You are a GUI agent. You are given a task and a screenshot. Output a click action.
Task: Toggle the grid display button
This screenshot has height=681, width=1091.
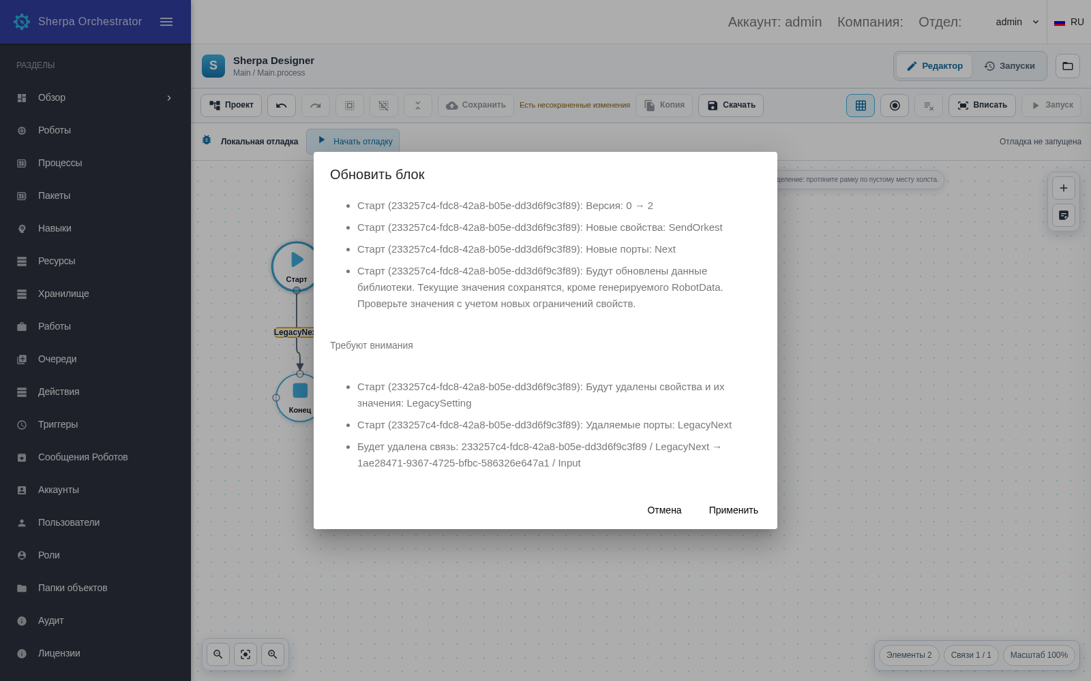pyautogui.click(x=861, y=106)
